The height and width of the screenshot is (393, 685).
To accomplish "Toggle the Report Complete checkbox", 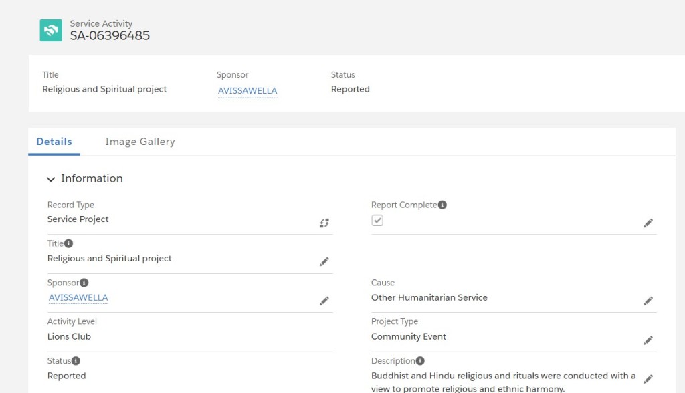I will click(x=377, y=220).
